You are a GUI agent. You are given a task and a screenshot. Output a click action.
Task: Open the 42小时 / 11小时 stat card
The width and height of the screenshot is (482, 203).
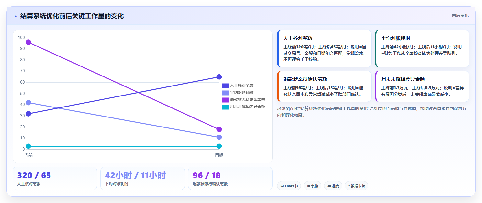click(142, 178)
